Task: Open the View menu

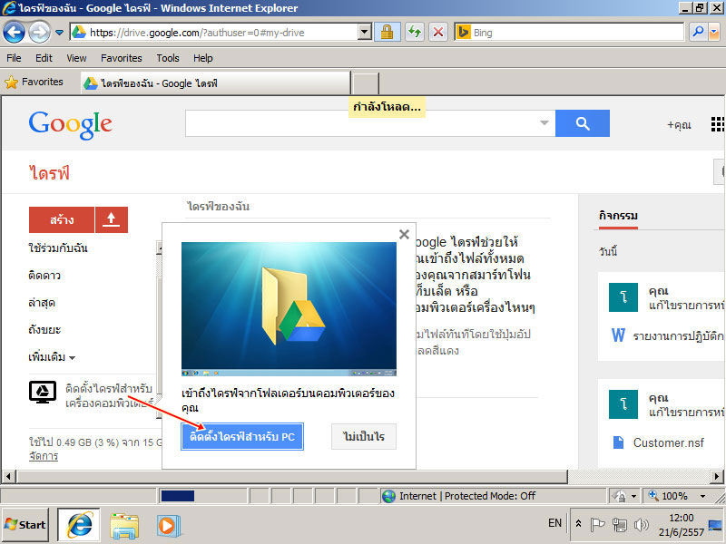Action: [x=76, y=58]
